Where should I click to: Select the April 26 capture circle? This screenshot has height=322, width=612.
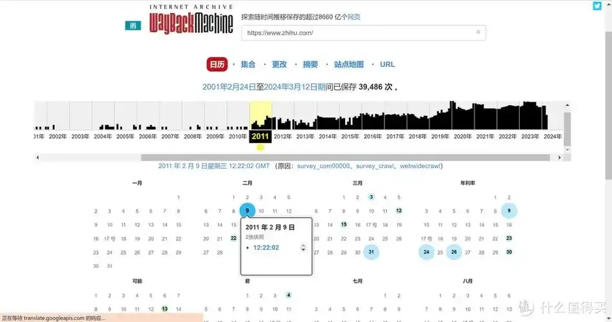click(x=454, y=252)
